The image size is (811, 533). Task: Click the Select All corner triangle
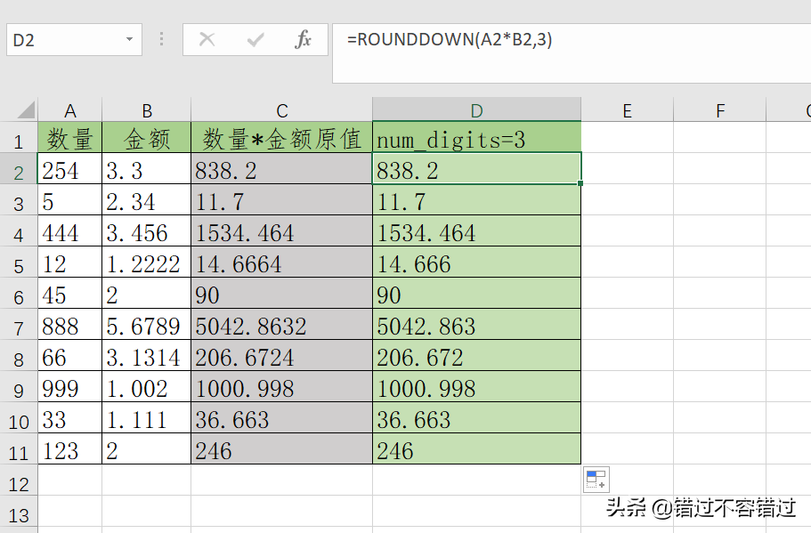coord(25,110)
